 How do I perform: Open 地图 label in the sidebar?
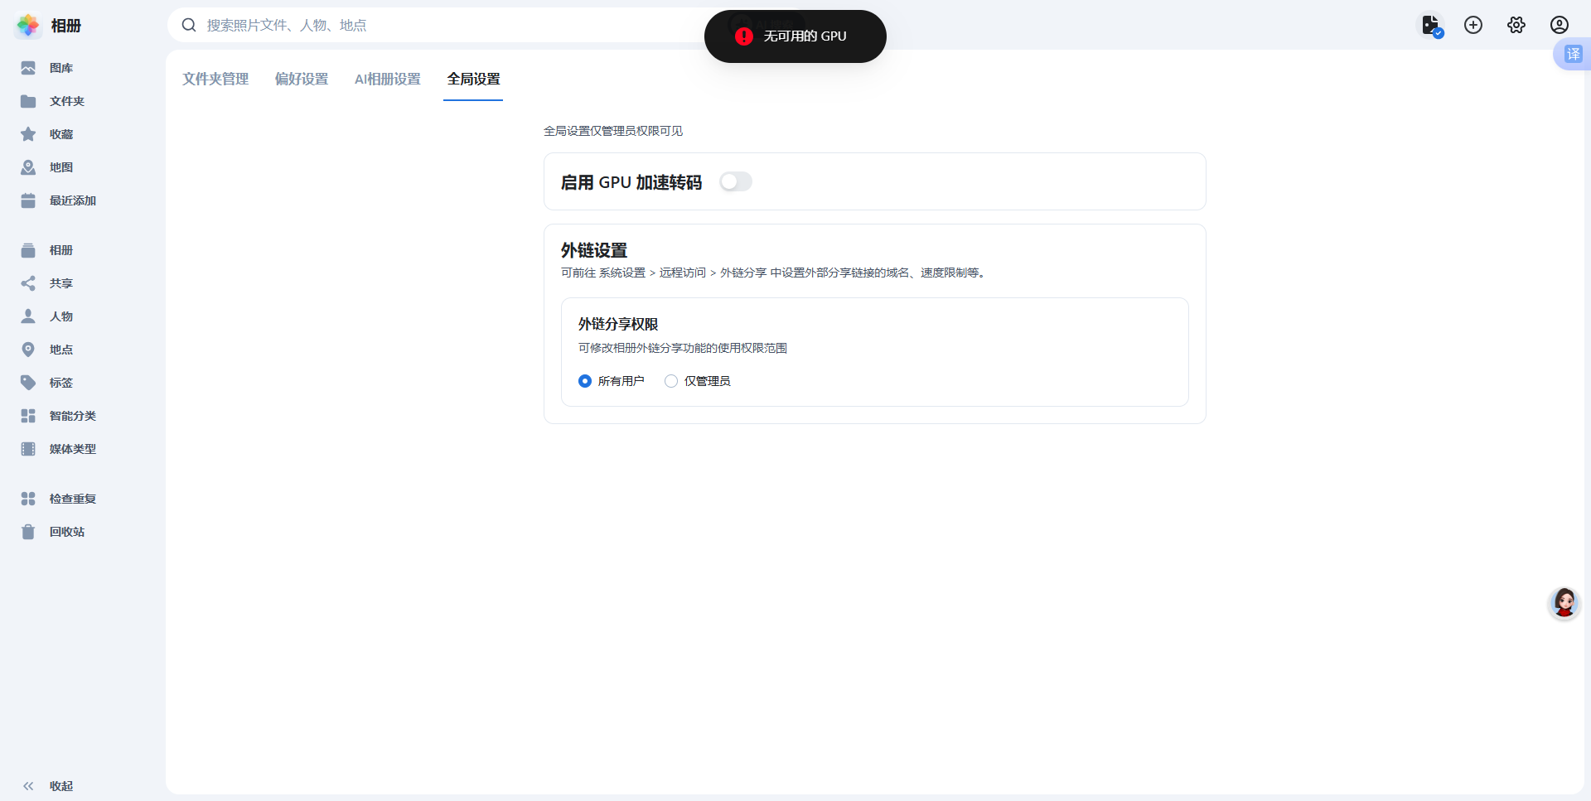61,167
